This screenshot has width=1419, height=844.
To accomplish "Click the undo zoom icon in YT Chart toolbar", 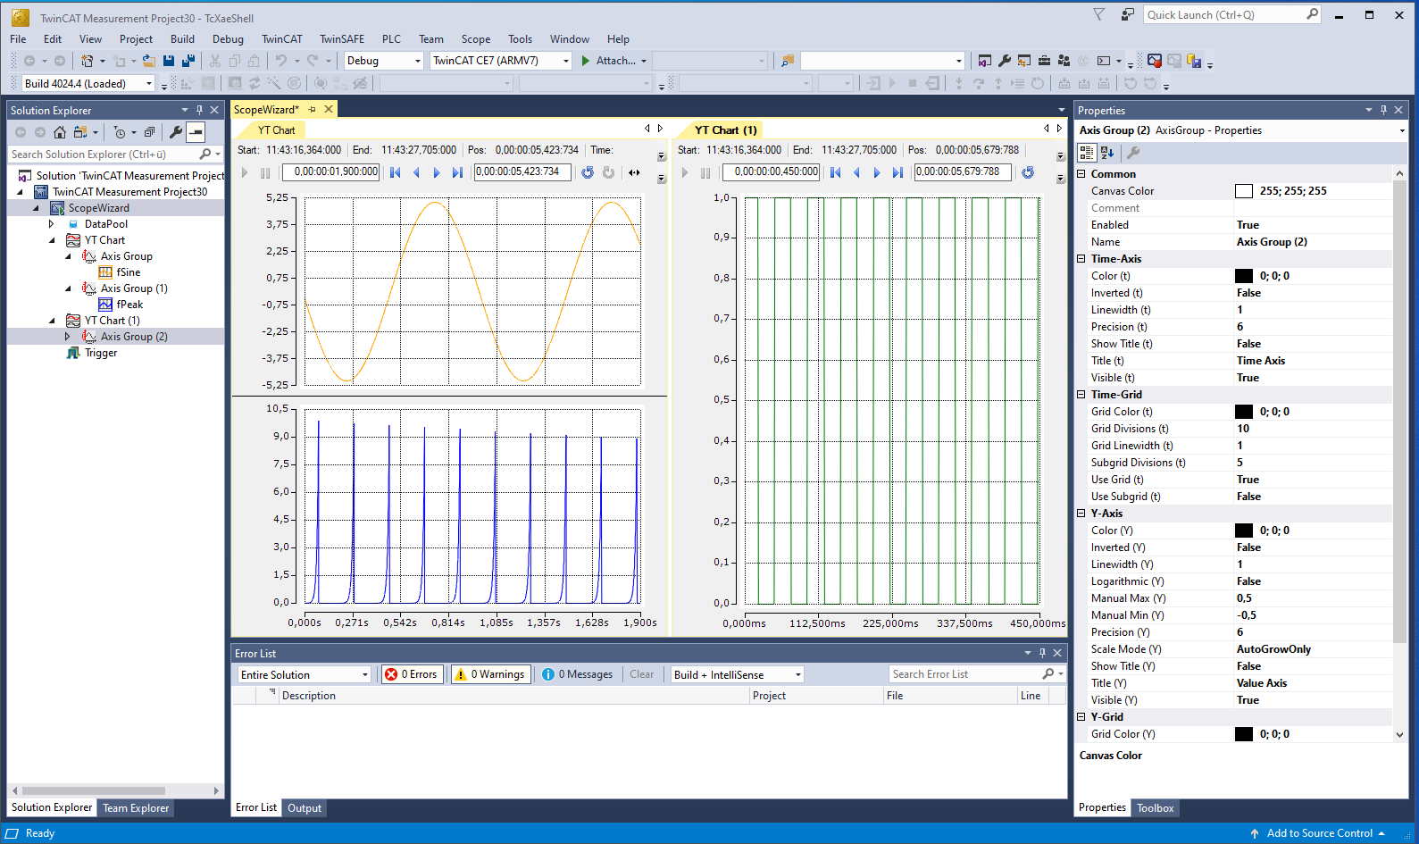I will [588, 172].
